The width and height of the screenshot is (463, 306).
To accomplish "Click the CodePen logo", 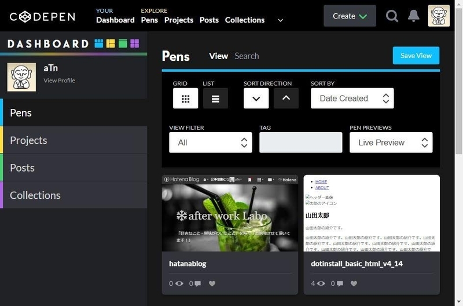I will (x=42, y=17).
